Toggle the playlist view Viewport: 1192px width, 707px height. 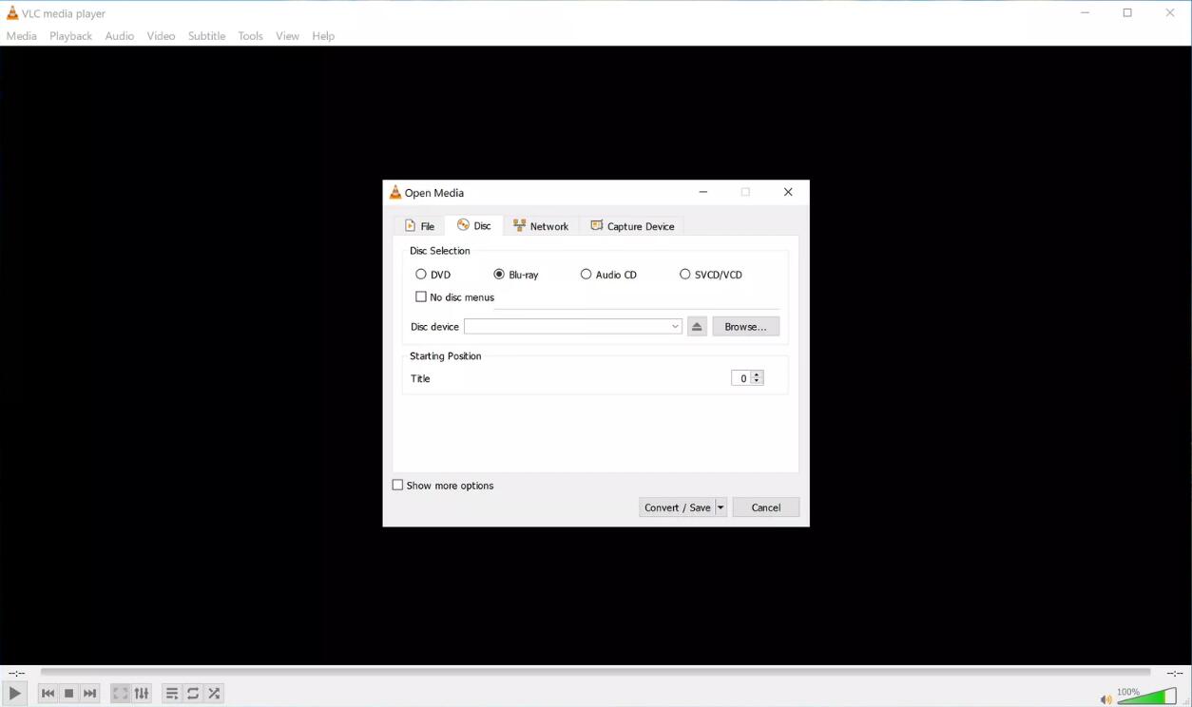click(172, 694)
